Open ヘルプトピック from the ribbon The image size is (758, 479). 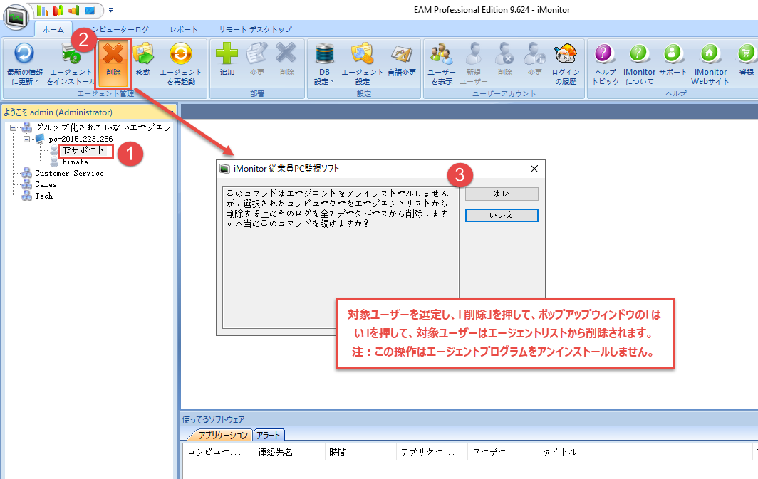pyautogui.click(x=606, y=64)
